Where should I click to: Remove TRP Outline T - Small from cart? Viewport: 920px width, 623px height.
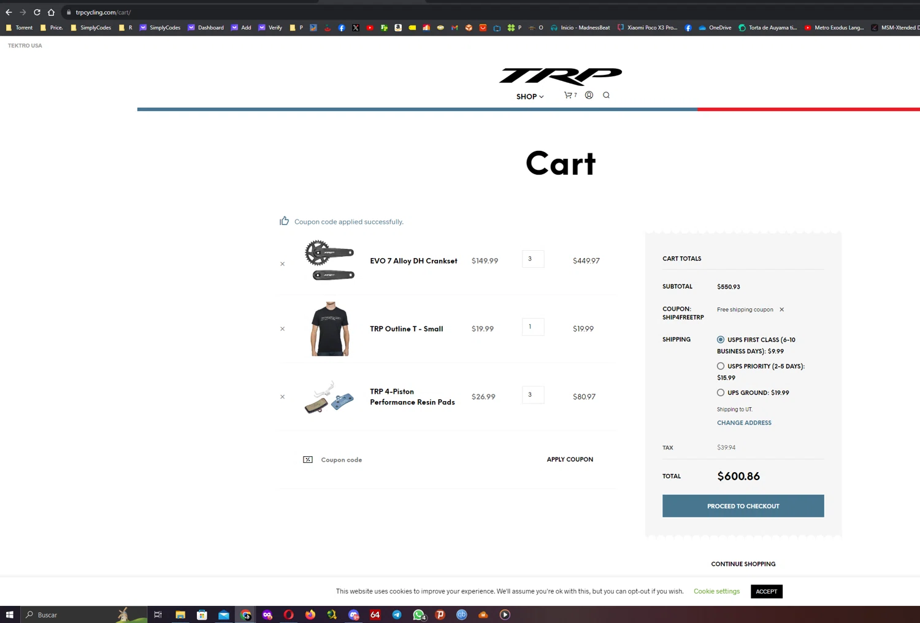pyautogui.click(x=283, y=329)
